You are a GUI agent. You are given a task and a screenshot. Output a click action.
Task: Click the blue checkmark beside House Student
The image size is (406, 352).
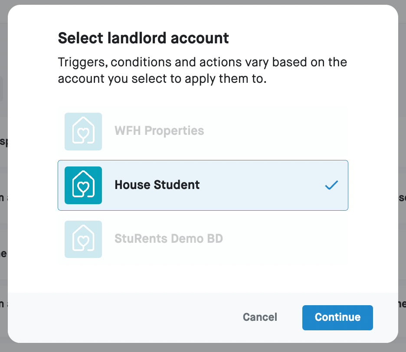point(331,186)
